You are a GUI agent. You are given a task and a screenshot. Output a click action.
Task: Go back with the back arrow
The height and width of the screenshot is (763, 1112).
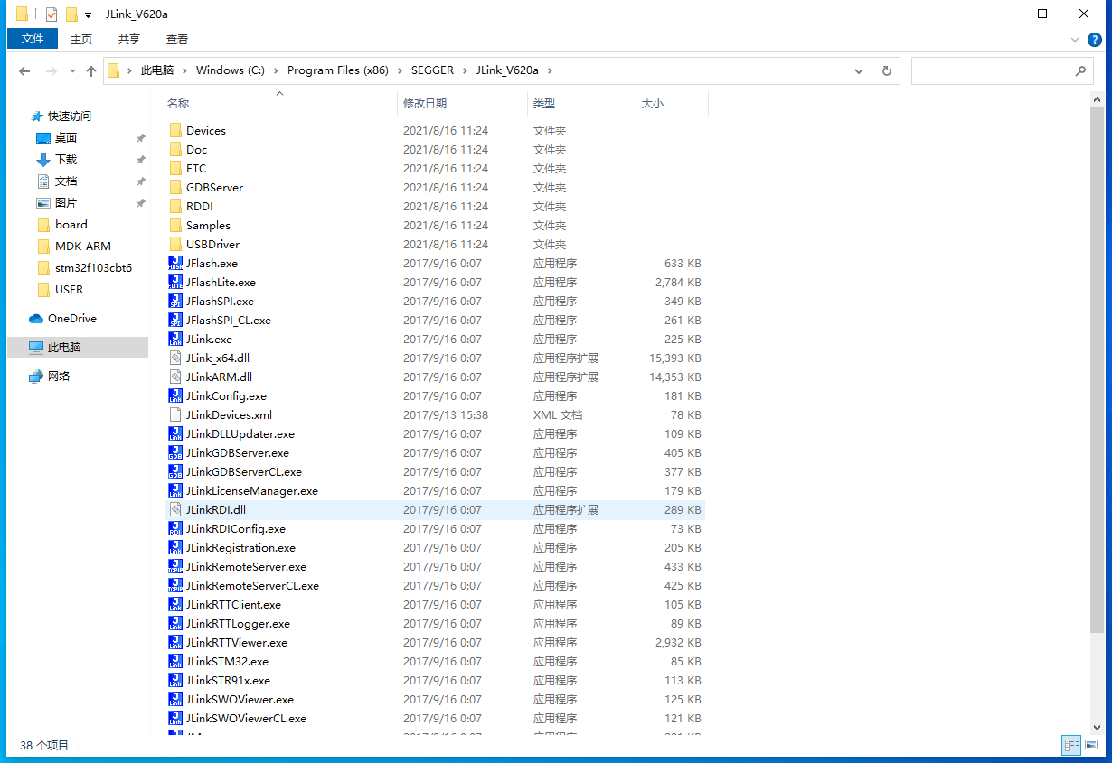click(x=24, y=70)
